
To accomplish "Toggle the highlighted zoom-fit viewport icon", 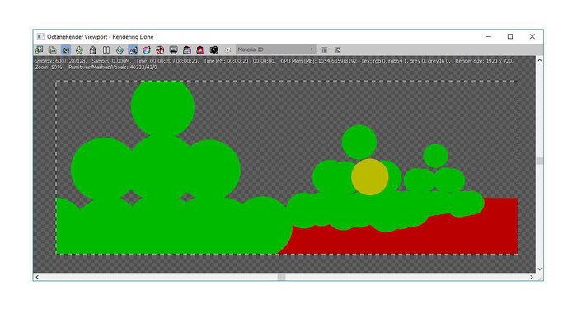I will [66, 49].
